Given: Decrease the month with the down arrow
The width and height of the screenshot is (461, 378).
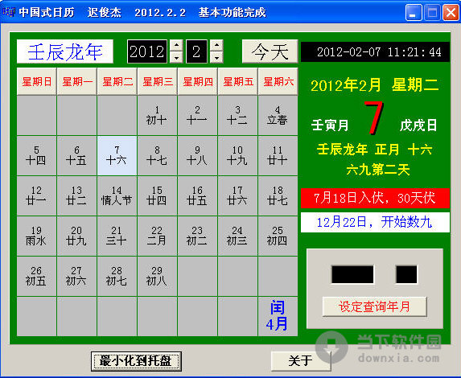Looking at the screenshot, I should 216,57.
